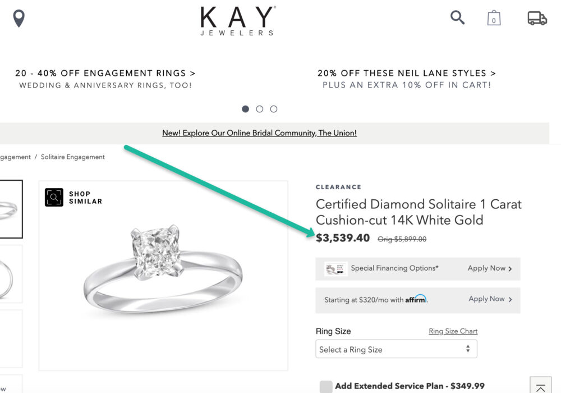The width and height of the screenshot is (561, 393).
Task: Open the search magnifier icon
Action: [458, 17]
